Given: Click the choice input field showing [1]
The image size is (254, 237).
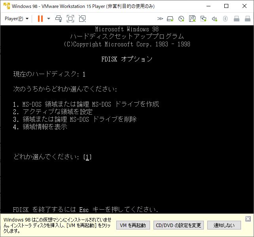Looking at the screenshot, I should coord(87,157).
